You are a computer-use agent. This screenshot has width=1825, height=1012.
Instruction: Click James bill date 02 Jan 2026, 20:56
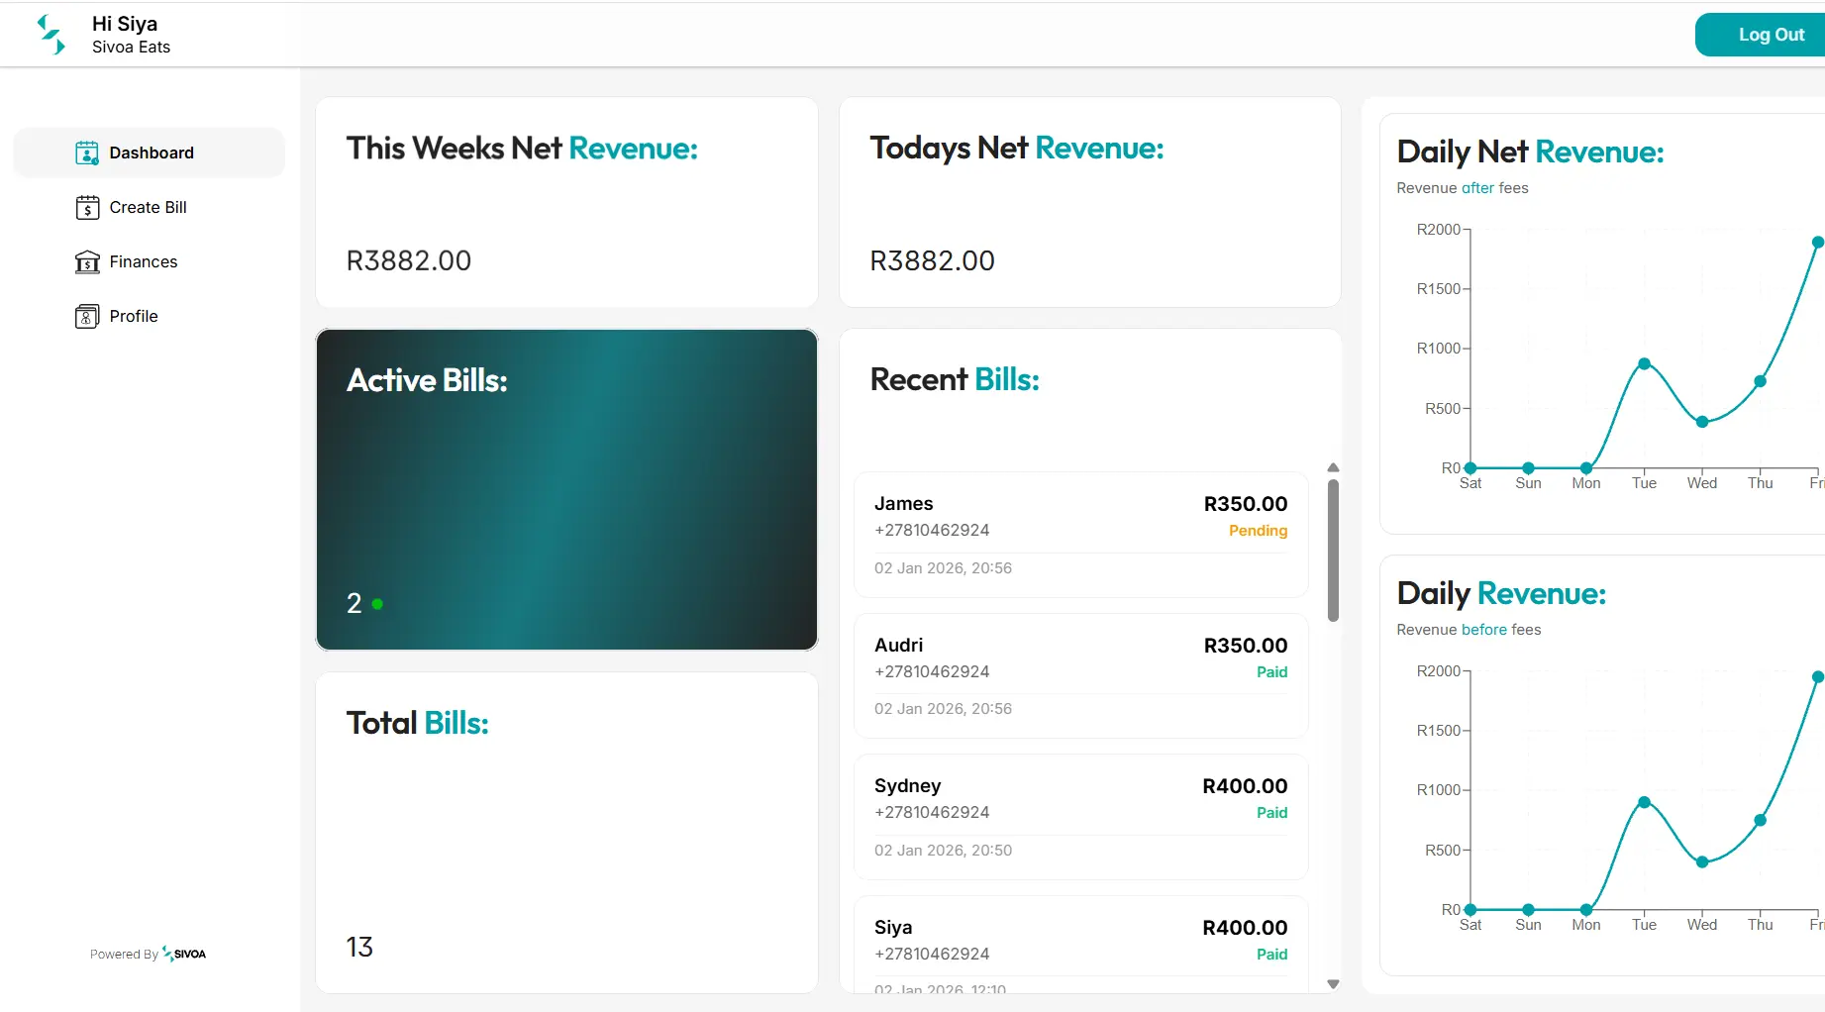click(943, 568)
